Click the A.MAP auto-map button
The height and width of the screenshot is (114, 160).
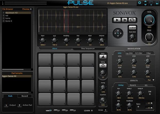pos(133,28)
